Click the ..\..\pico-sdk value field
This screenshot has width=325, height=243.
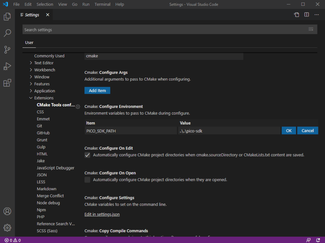pos(229,131)
